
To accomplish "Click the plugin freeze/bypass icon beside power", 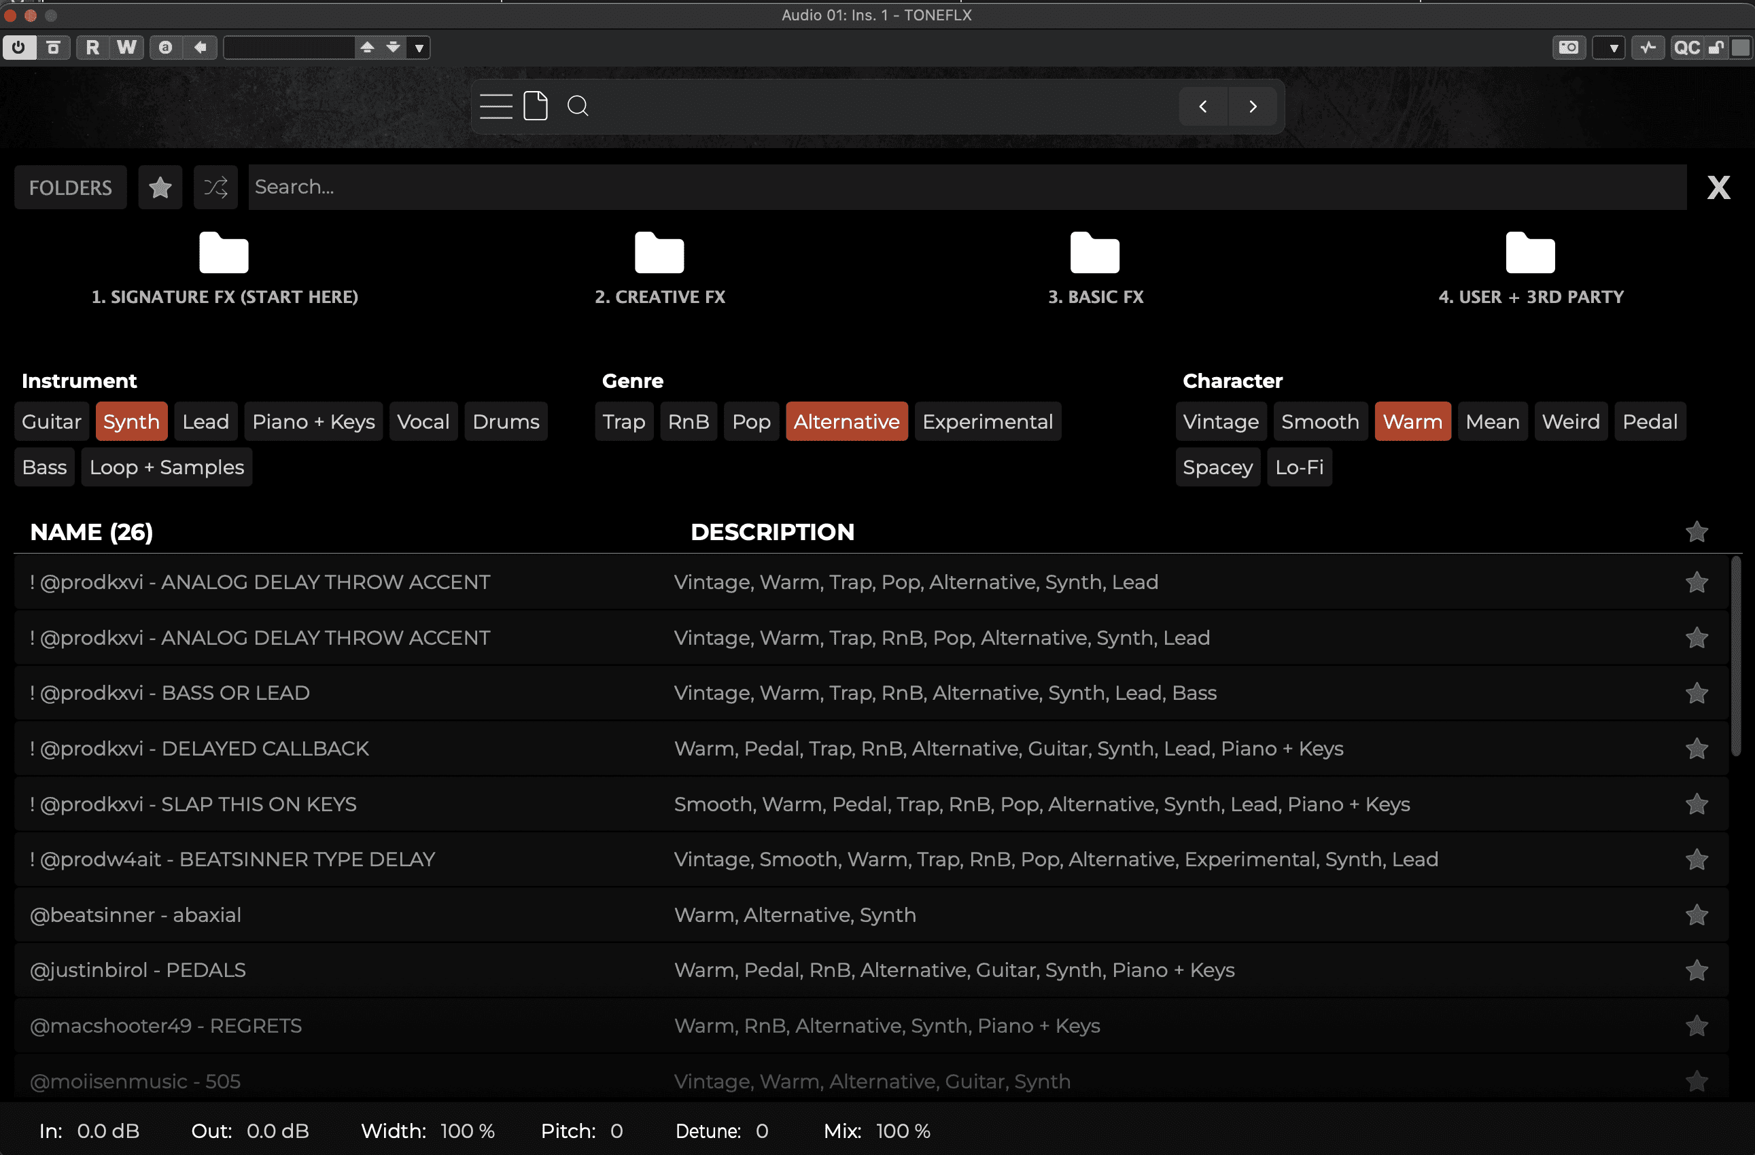I will (x=53, y=48).
